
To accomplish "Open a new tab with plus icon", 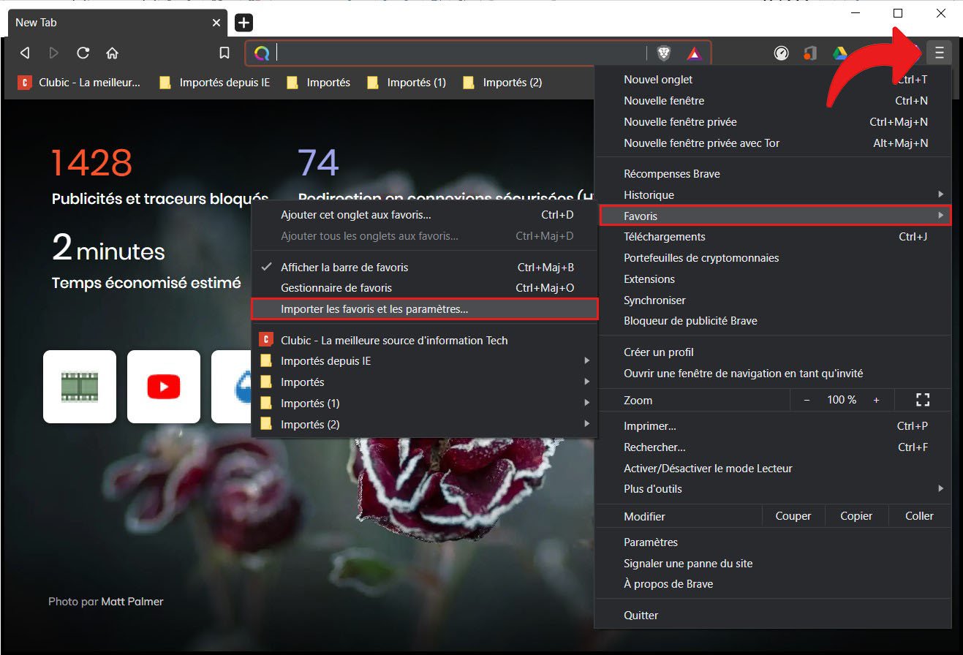I will [x=243, y=23].
